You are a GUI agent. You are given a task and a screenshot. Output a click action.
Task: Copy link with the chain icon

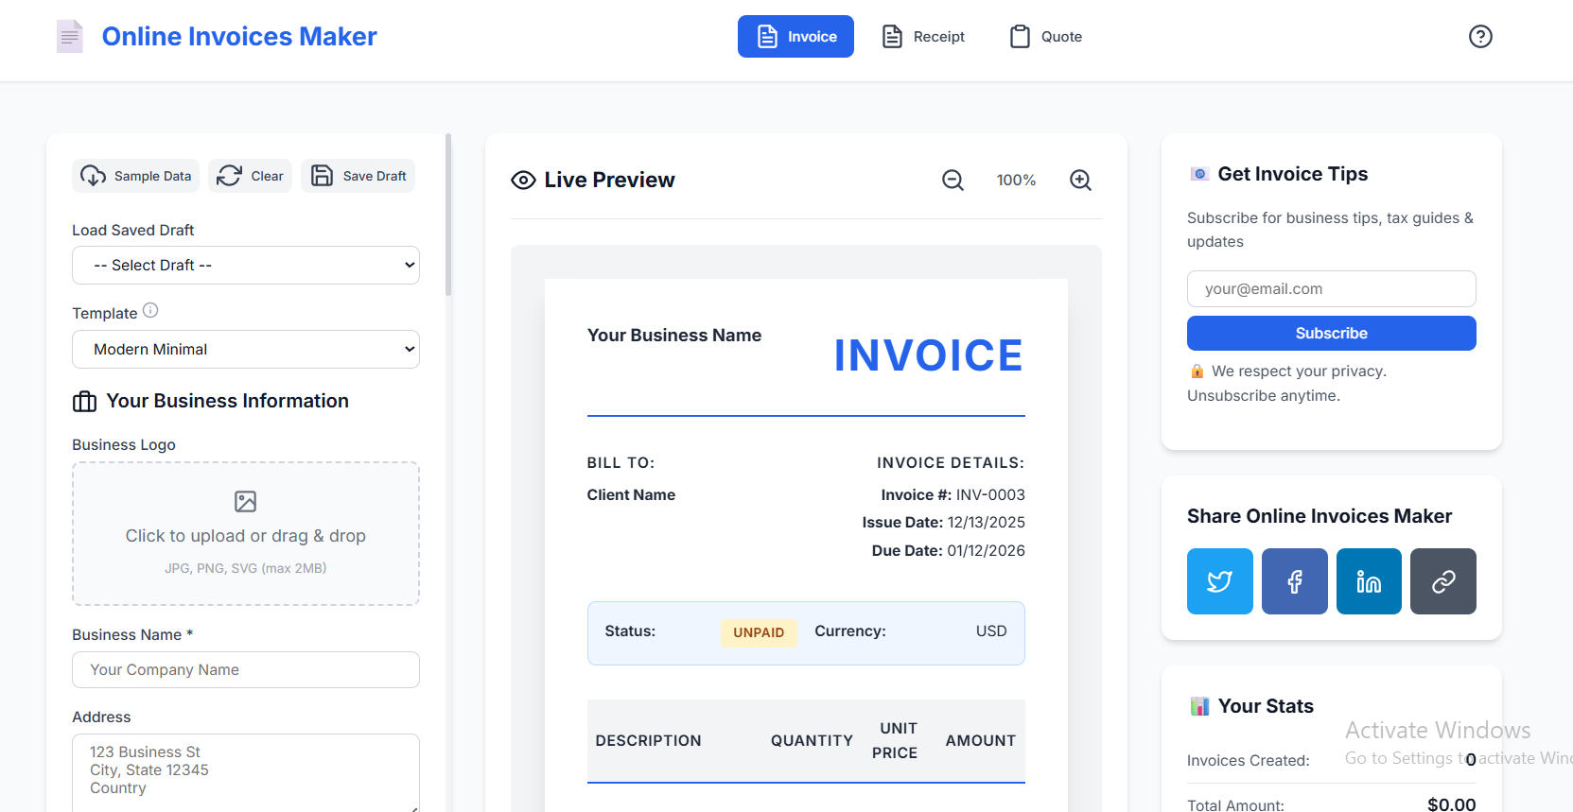pyautogui.click(x=1443, y=581)
